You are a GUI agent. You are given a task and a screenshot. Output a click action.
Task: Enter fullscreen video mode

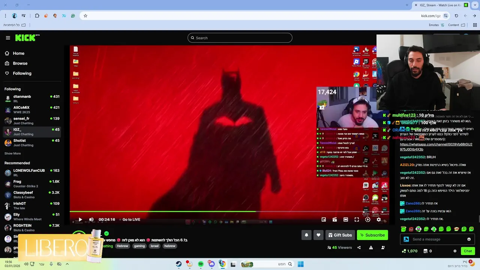tap(357, 219)
